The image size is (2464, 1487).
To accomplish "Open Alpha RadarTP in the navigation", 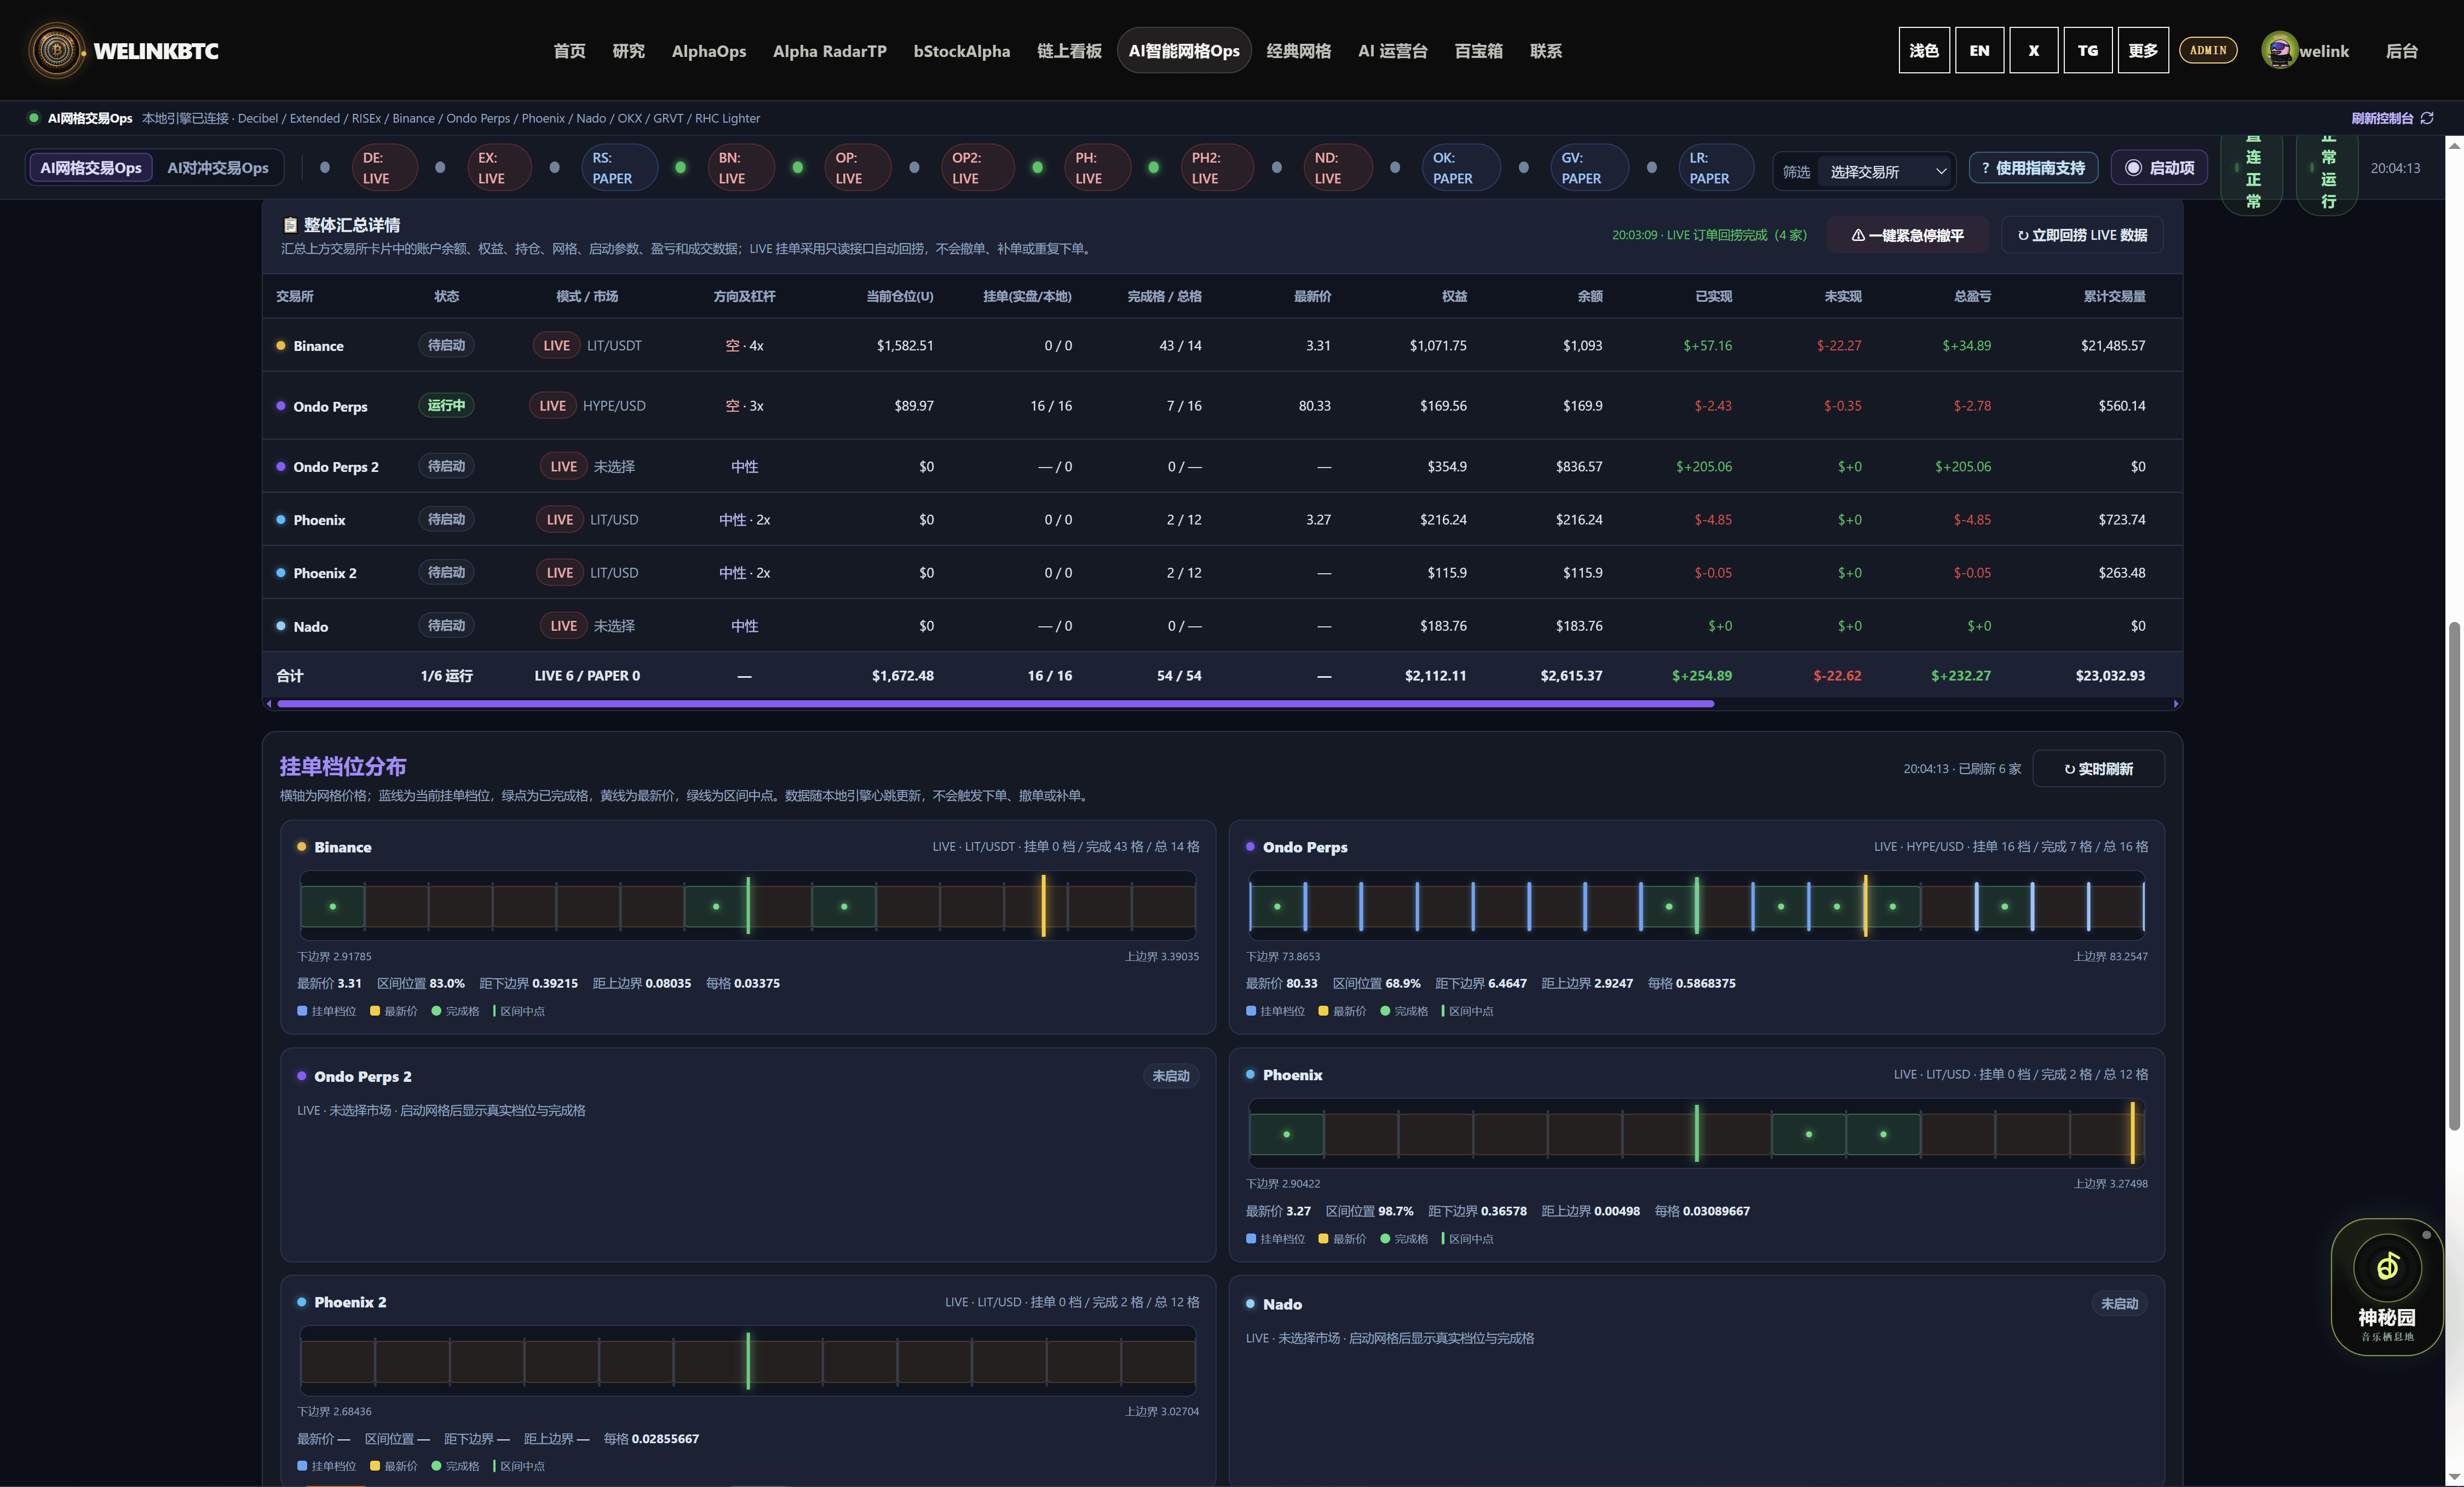I will click(829, 51).
